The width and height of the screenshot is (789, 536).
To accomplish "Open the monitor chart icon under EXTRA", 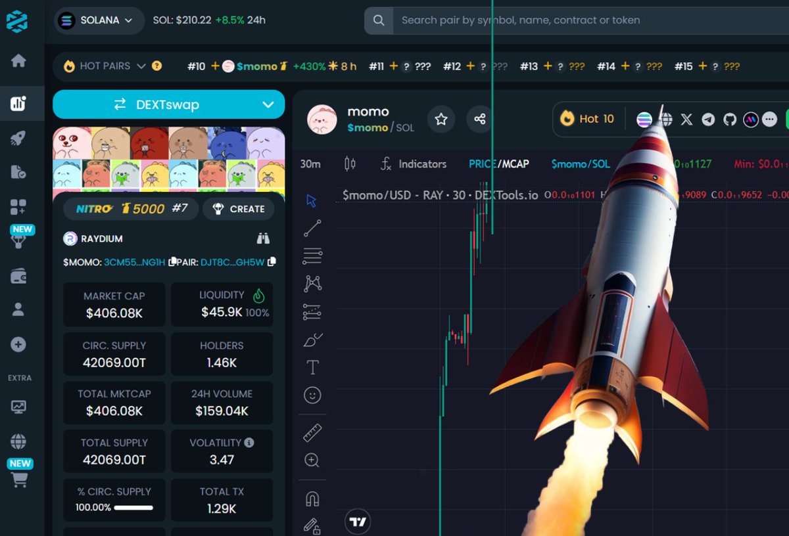I will coord(18,407).
